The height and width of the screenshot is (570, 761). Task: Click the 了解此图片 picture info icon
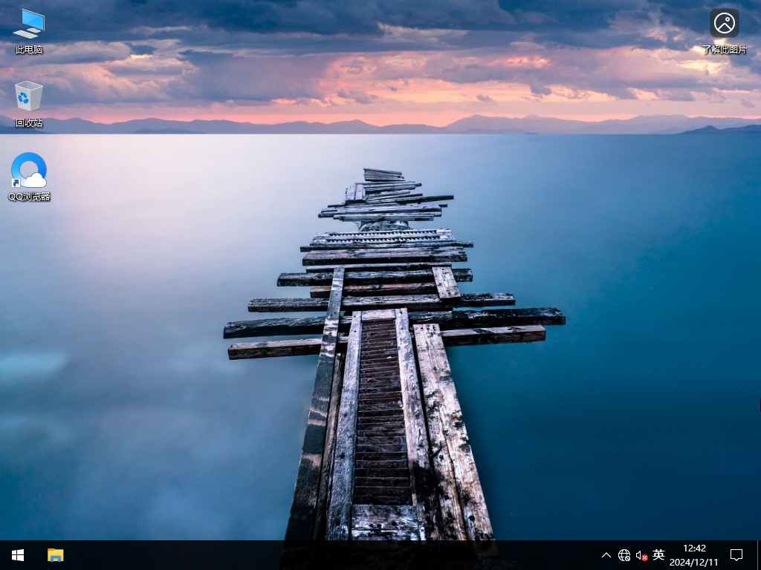pos(724,23)
